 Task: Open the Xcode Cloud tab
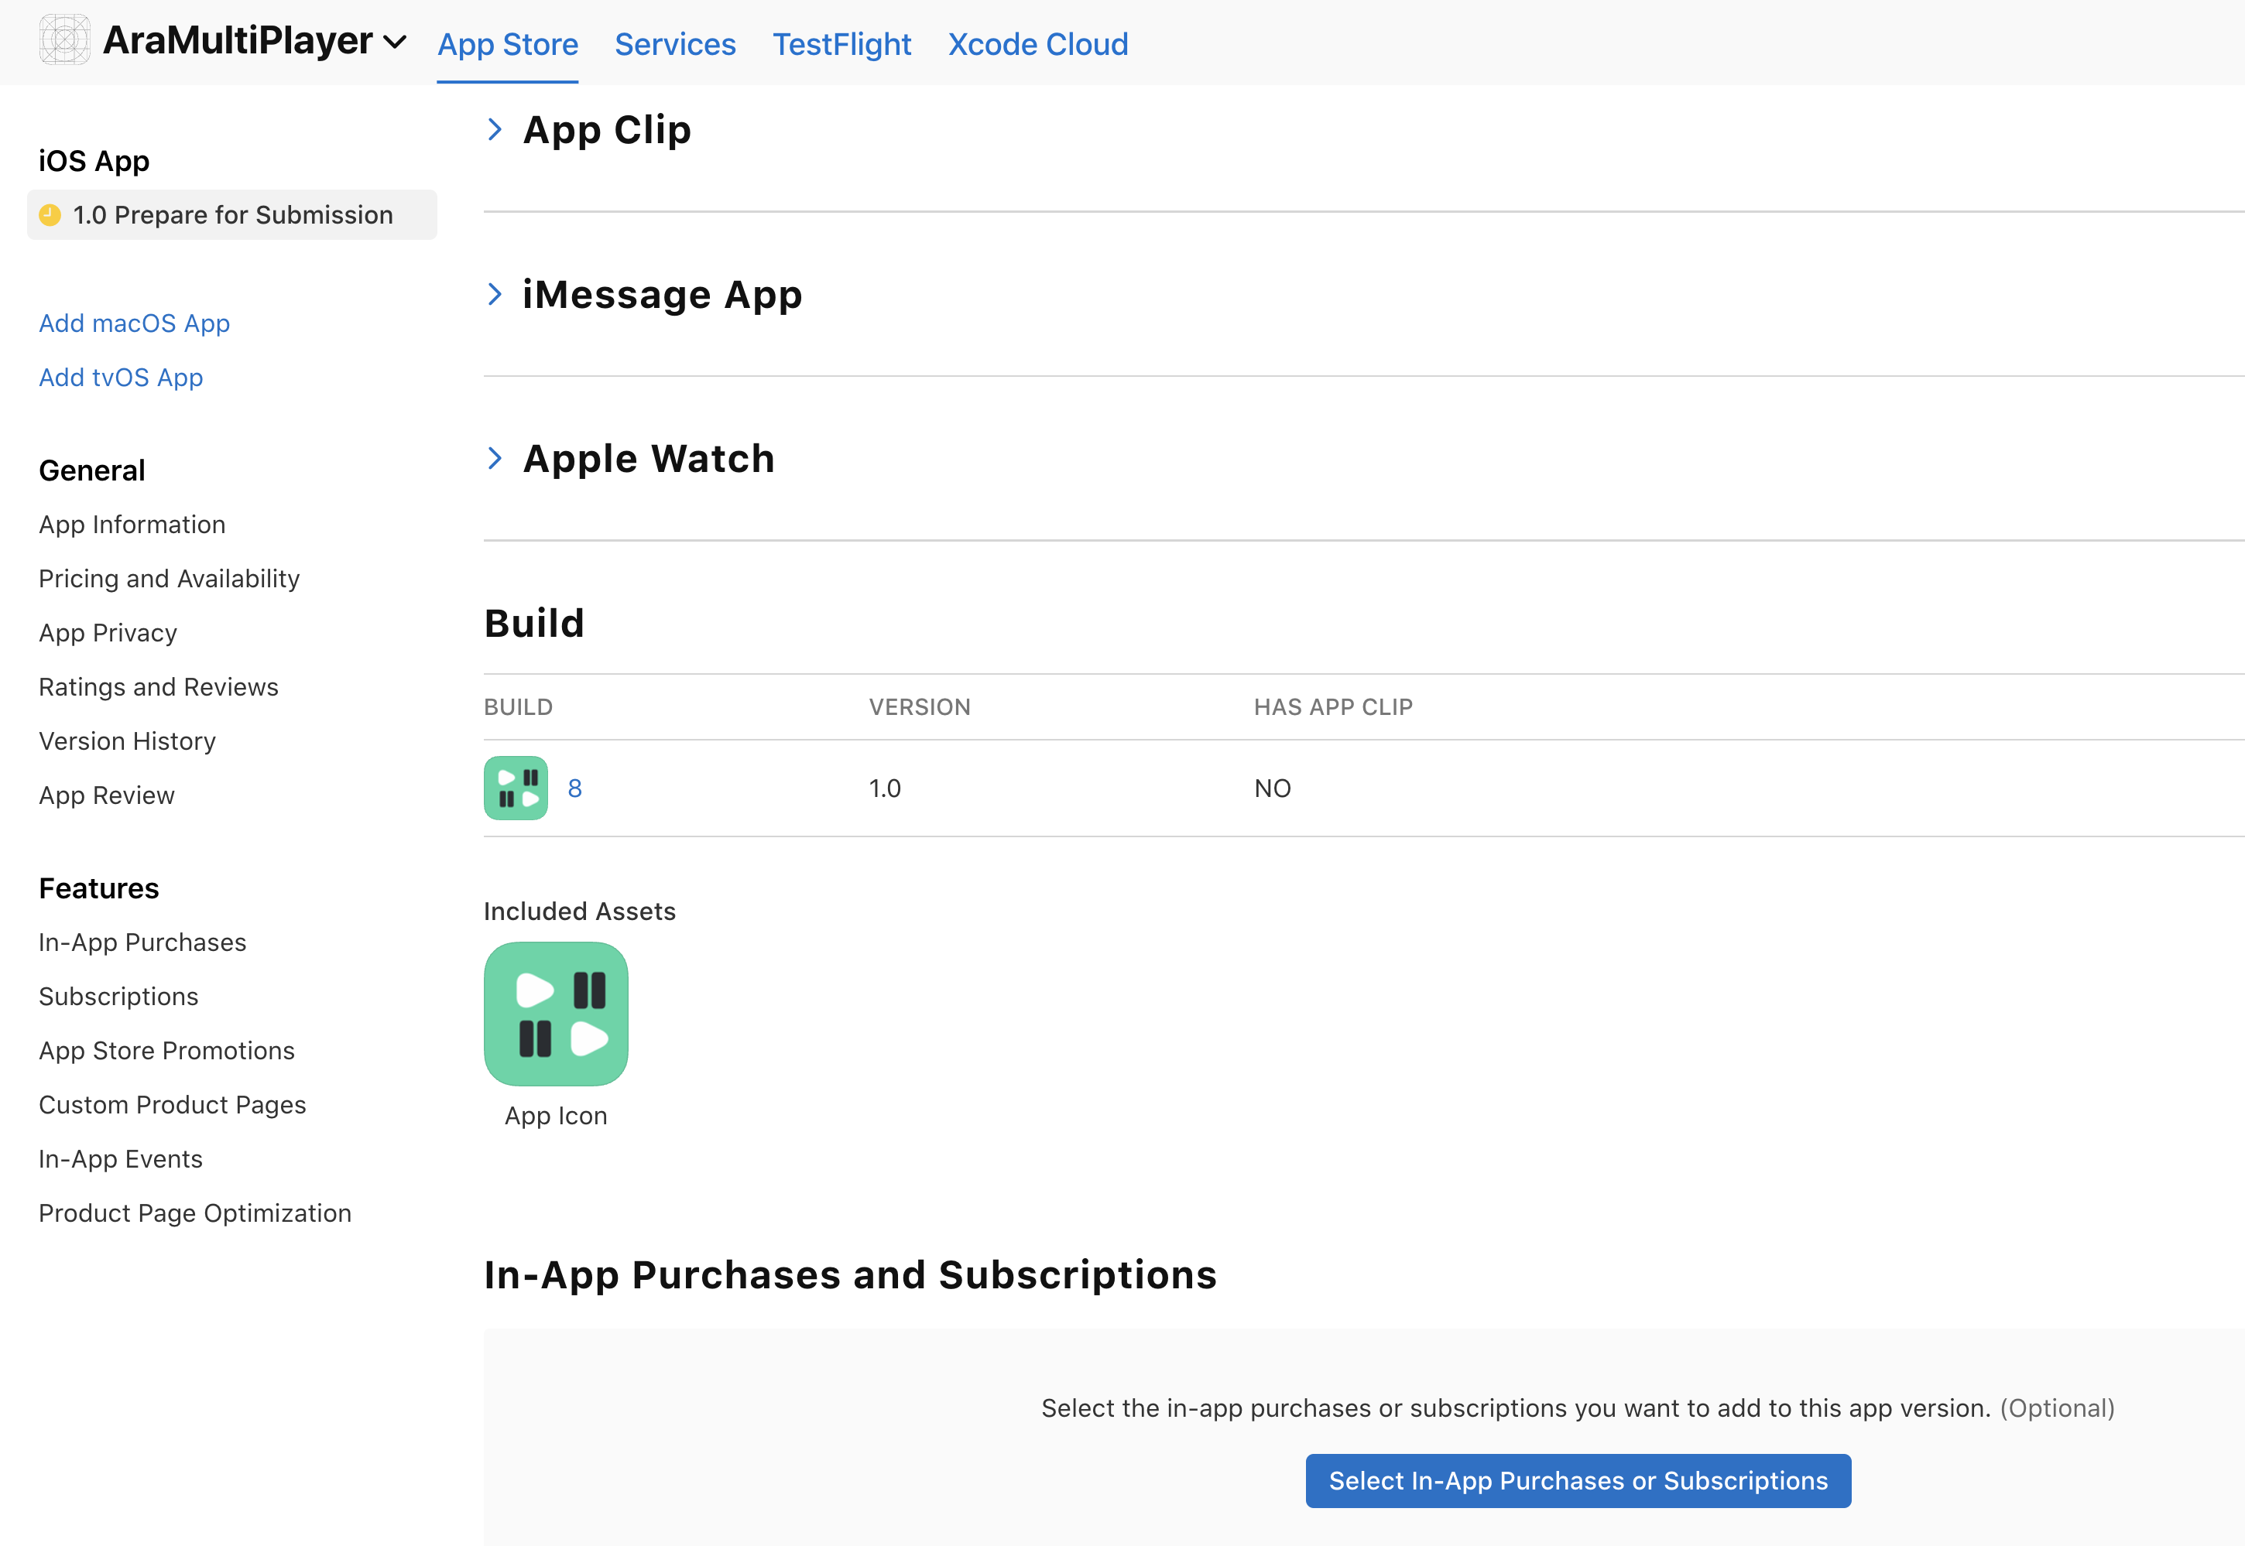click(x=1037, y=45)
